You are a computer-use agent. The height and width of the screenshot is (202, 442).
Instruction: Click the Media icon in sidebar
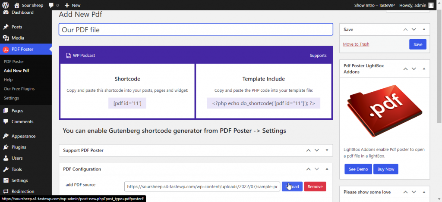[x=6, y=38]
